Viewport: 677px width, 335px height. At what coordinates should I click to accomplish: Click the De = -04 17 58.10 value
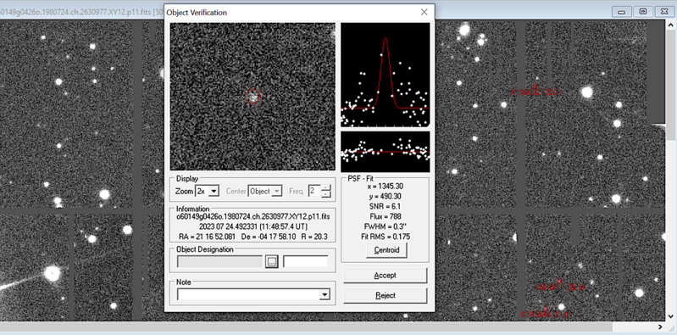pos(269,237)
